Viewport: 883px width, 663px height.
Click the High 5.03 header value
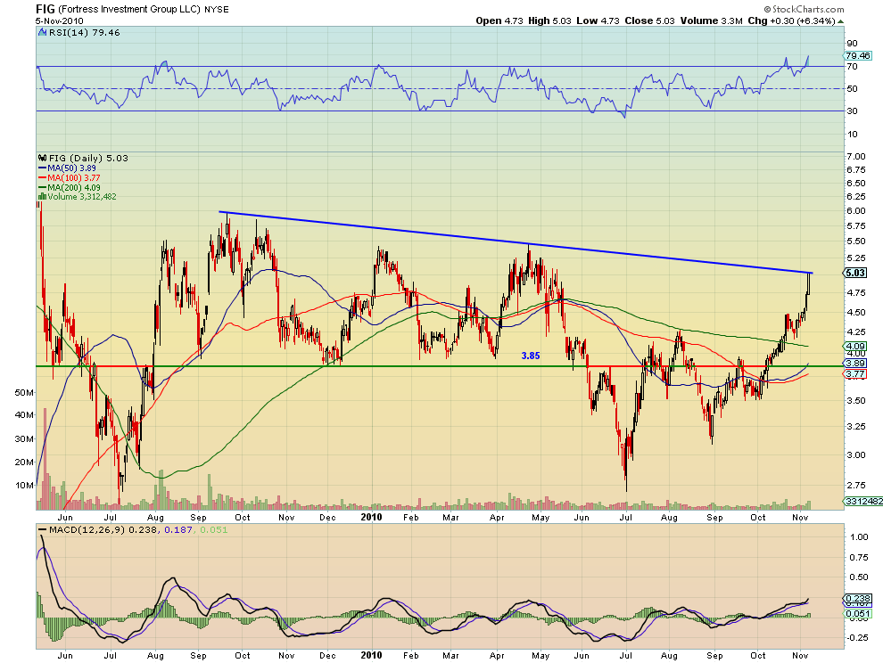[549, 20]
